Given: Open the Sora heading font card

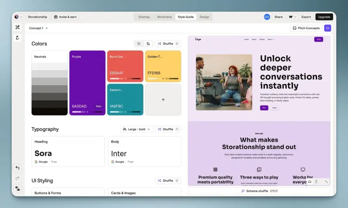Looking at the screenshot, I should 68,151.
